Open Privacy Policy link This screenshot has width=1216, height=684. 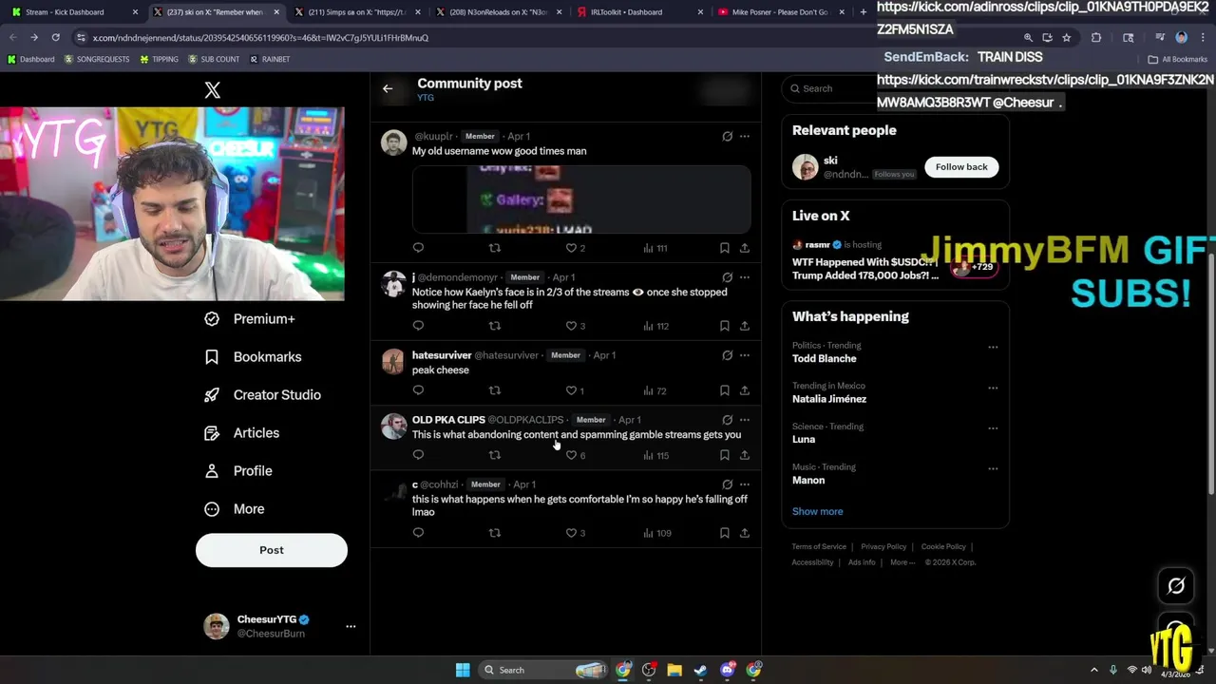883,546
